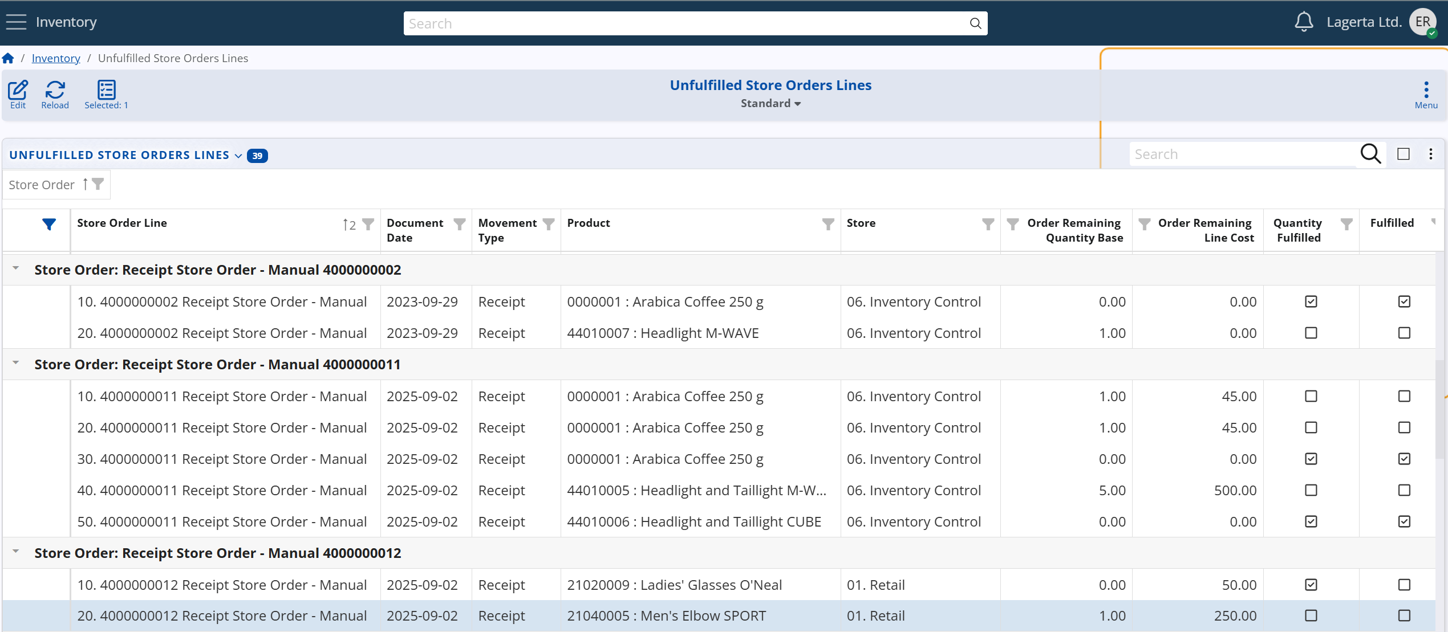Screen dimensions: 1448x632
Task: Click the Reload icon to refresh the list
Action: pos(55,92)
